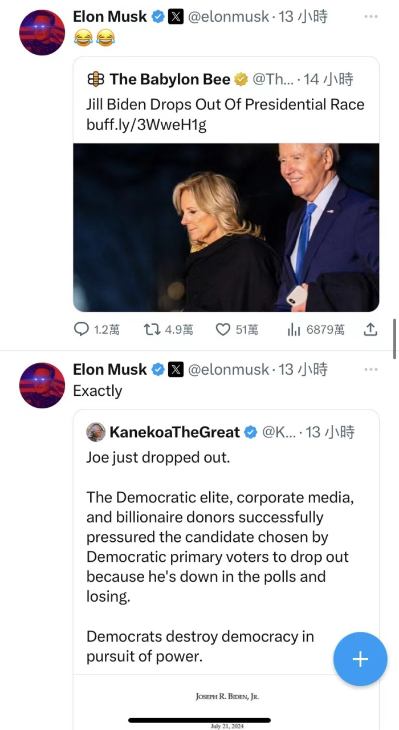Retweet the post with 4.9萬 reposts
Screen dimensions: 399x730
tap(168, 329)
